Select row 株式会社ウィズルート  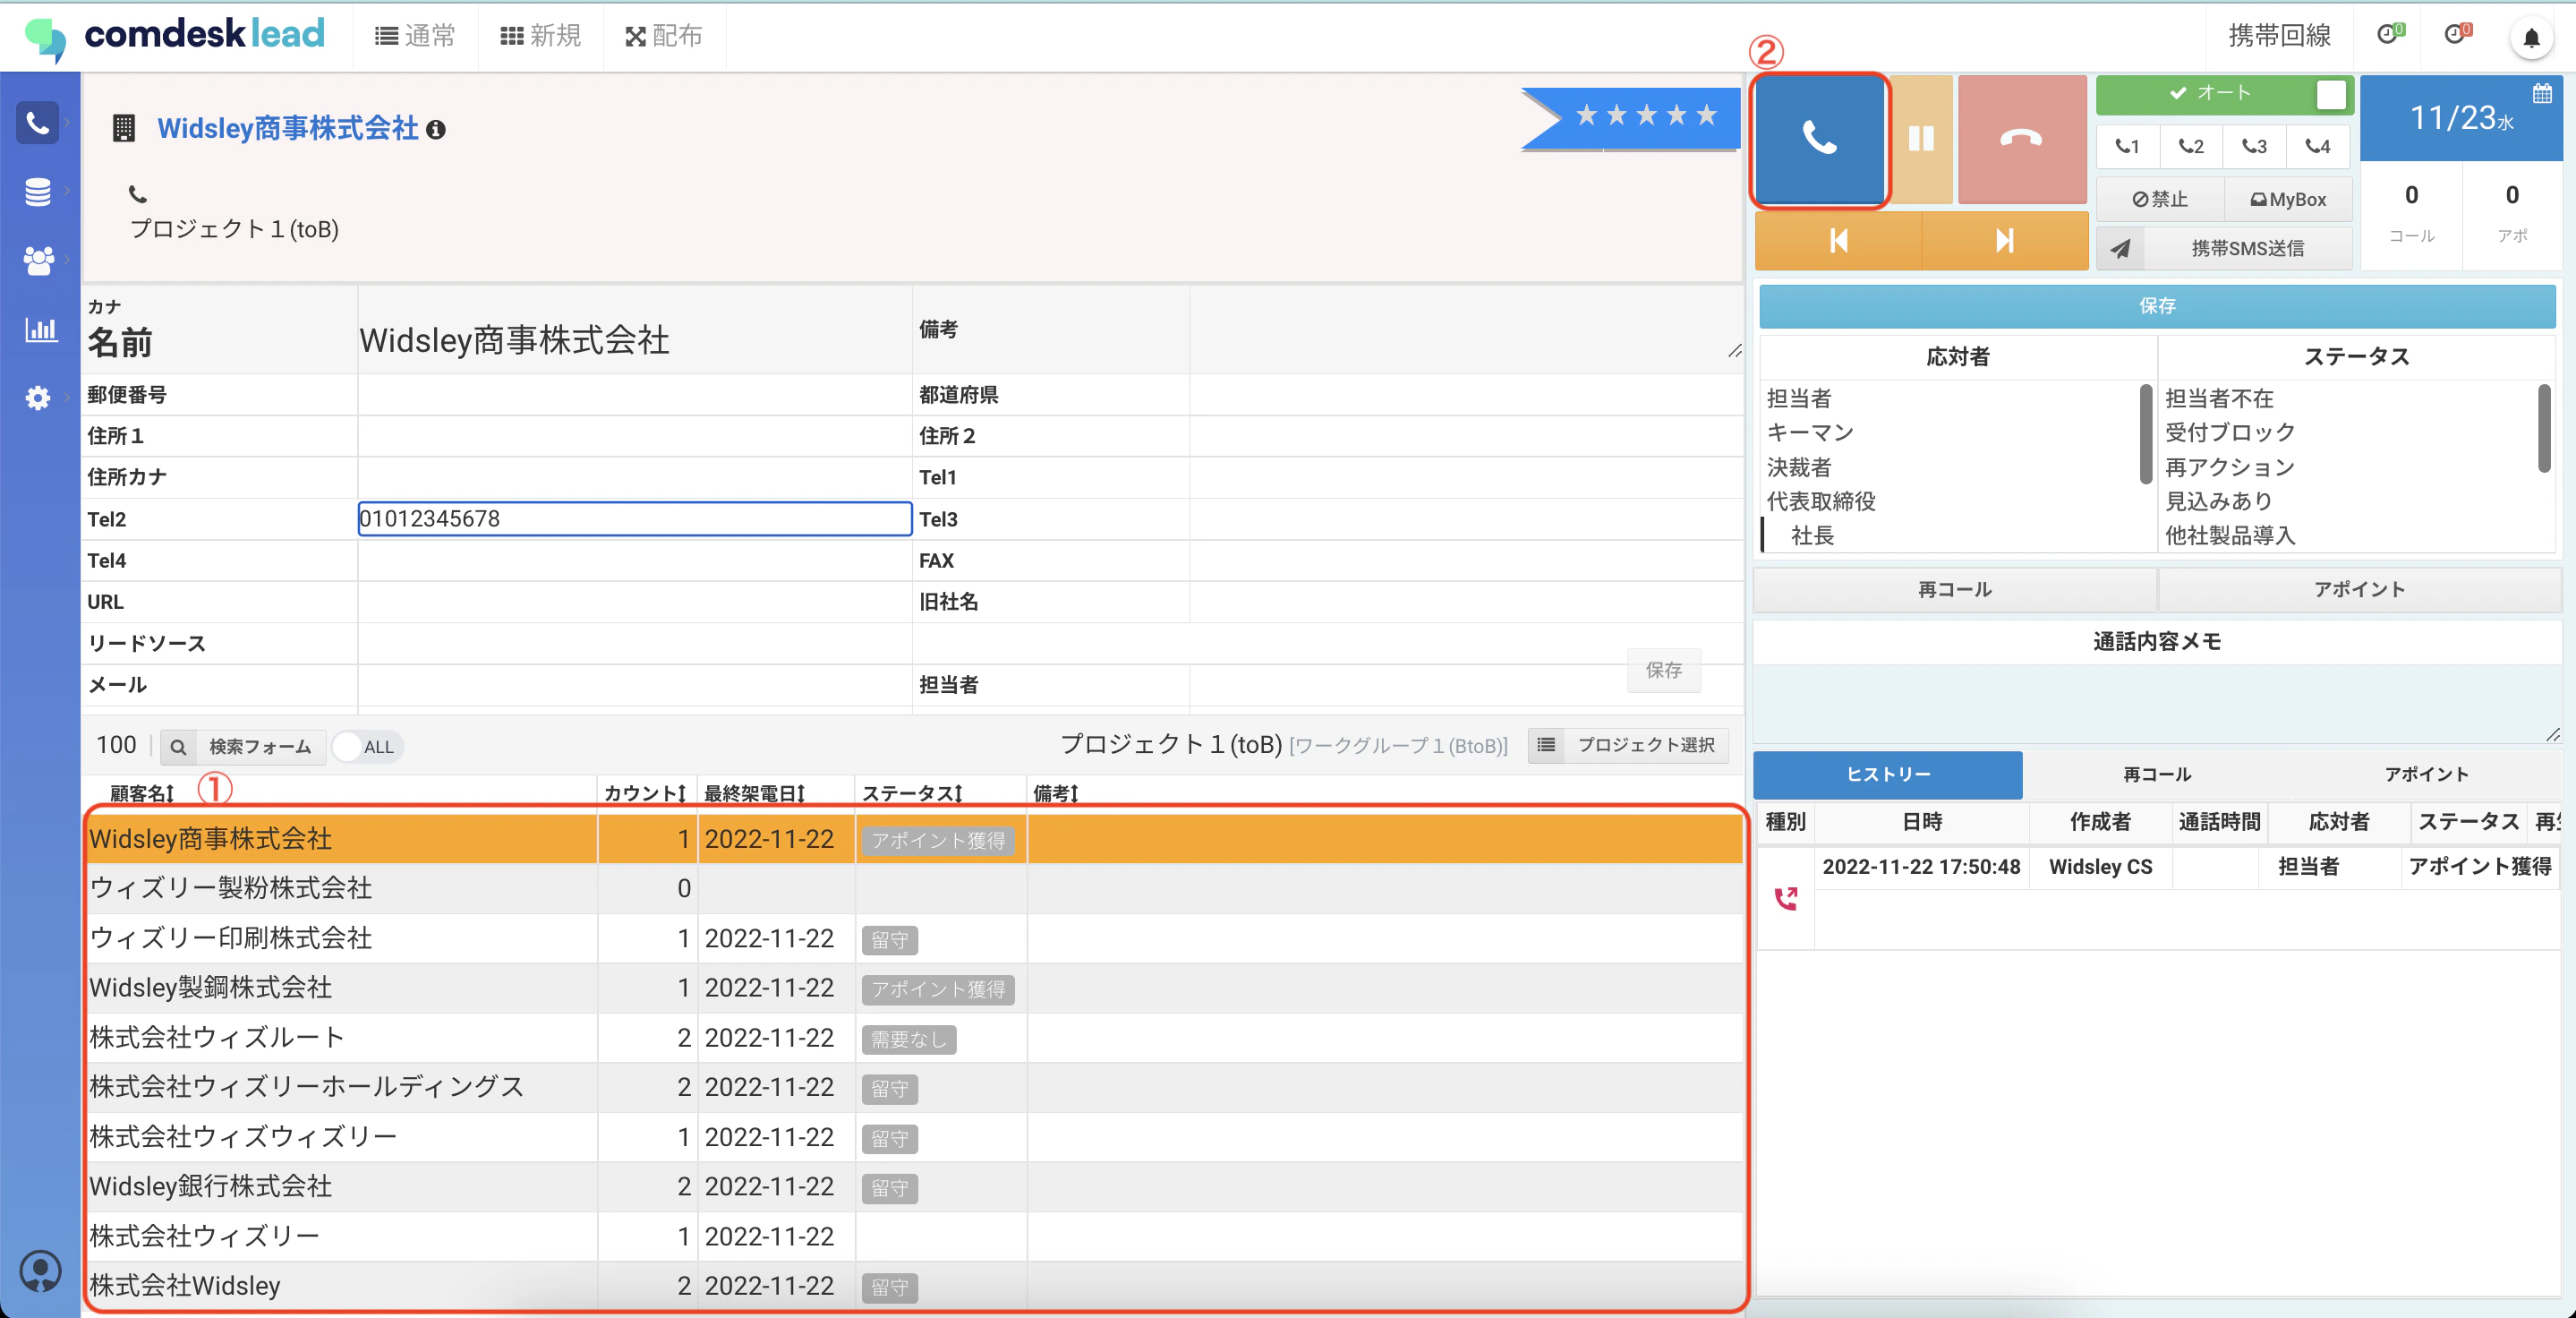[914, 1038]
